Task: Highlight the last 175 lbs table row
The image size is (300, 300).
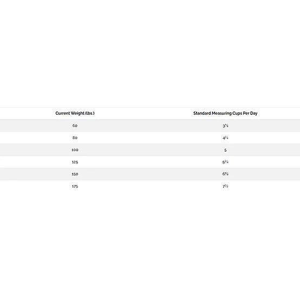Action: (x=150, y=186)
